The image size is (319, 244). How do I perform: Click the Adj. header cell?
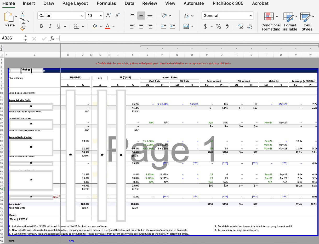tap(100, 78)
